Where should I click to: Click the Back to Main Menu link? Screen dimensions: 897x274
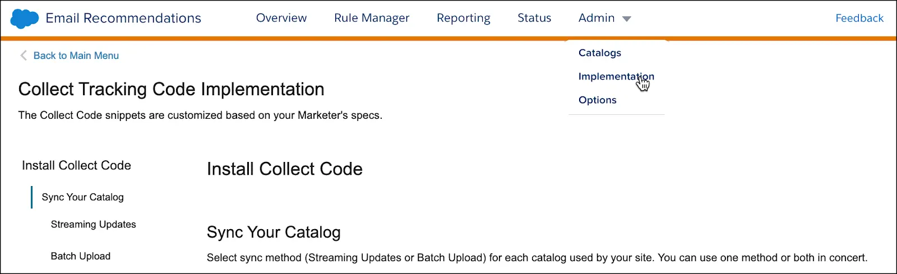tap(76, 55)
